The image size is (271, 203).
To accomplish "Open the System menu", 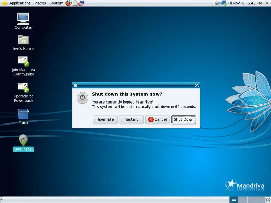I will 57,3.
